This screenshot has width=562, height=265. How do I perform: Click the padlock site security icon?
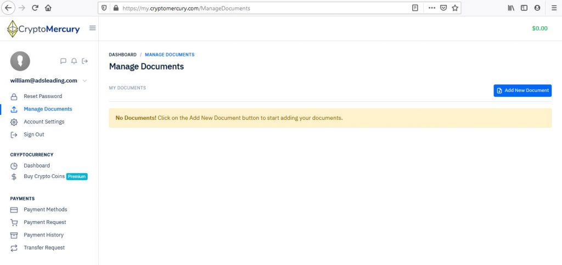115,8
